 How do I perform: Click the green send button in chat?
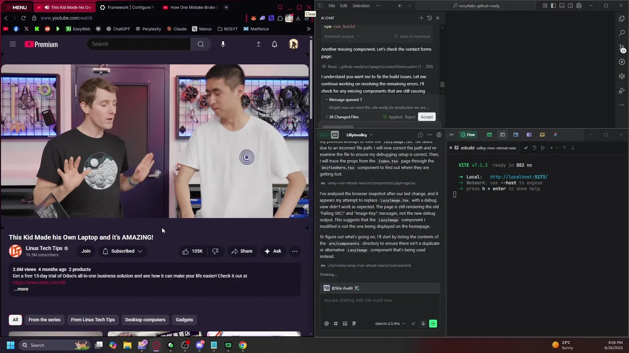click(x=433, y=324)
